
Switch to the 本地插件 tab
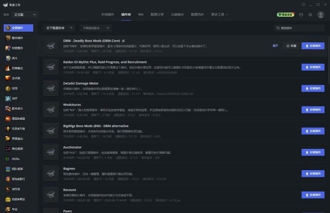[107, 14]
